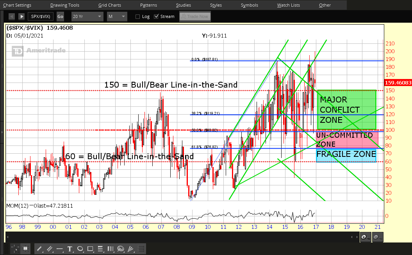
Task: Open the Watch Lists menu
Action: [x=288, y=5]
